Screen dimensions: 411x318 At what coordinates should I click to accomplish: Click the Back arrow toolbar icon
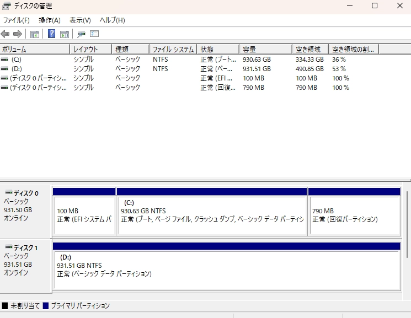[6, 34]
